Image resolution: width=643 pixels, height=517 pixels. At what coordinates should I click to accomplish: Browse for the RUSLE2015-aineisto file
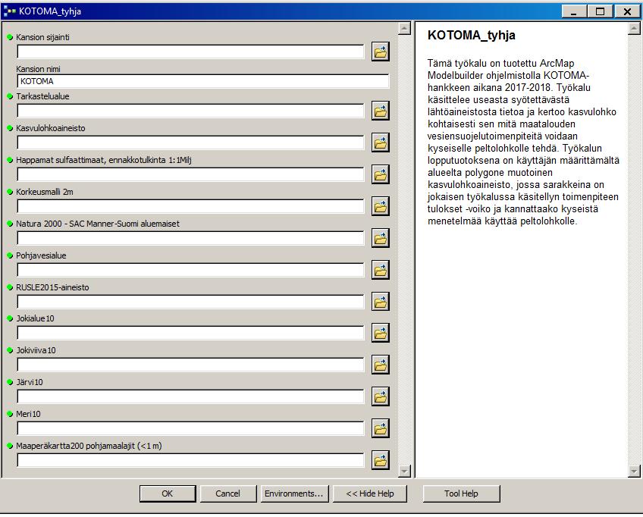pos(380,302)
